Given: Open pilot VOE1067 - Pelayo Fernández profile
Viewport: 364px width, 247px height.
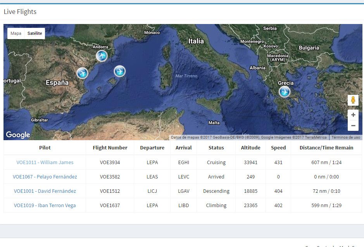Looking at the screenshot, I should (45, 177).
